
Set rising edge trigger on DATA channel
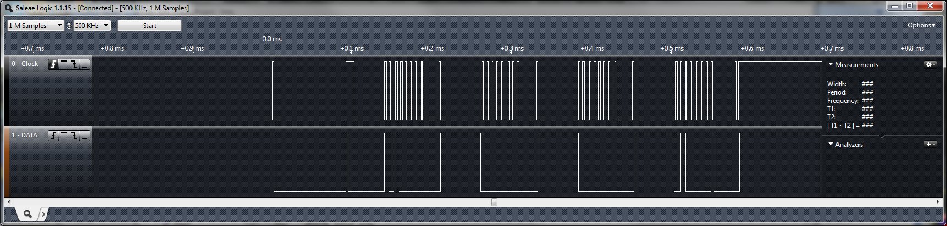pyautogui.click(x=53, y=136)
